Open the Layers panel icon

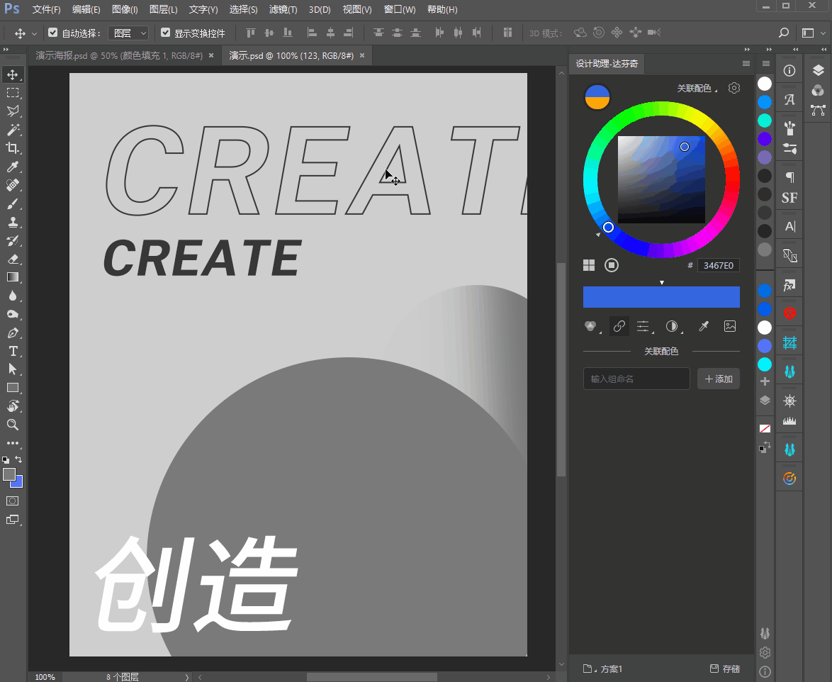coord(818,71)
